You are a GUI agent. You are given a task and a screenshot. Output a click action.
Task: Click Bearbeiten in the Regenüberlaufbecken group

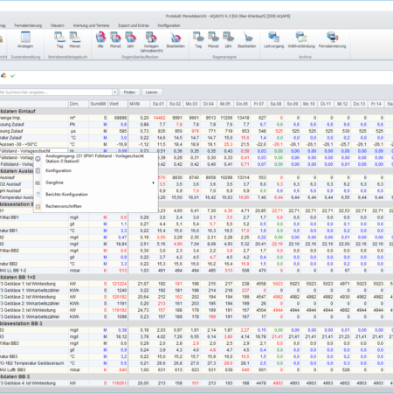click(x=176, y=40)
